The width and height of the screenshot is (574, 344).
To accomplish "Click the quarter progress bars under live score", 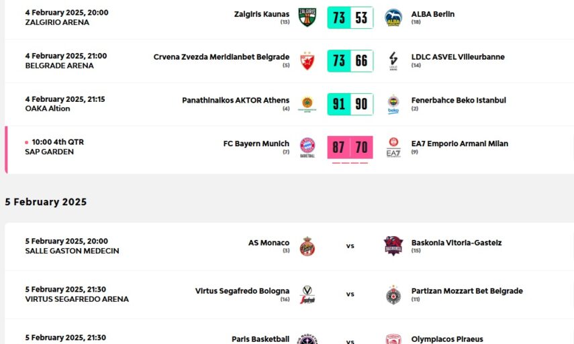I will click(350, 163).
